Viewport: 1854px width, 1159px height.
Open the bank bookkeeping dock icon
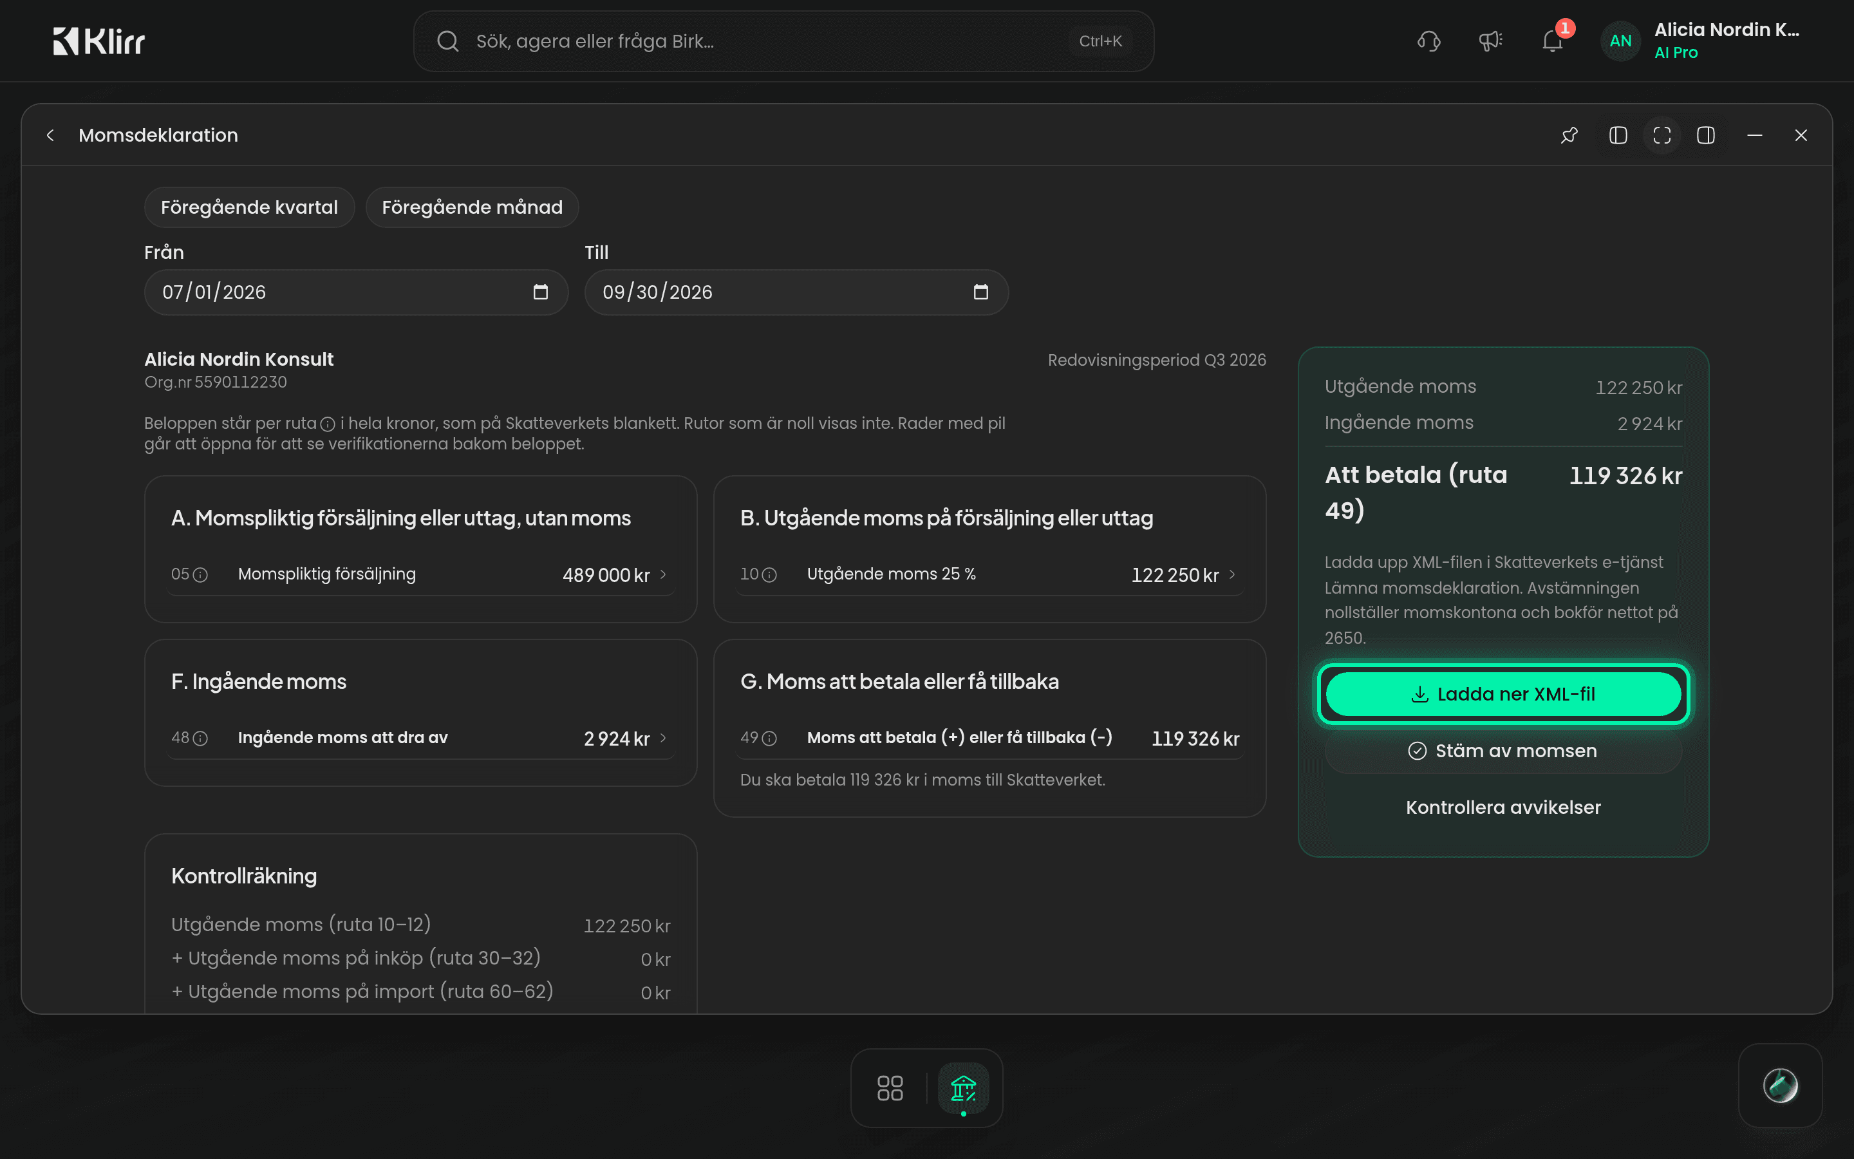click(x=963, y=1088)
